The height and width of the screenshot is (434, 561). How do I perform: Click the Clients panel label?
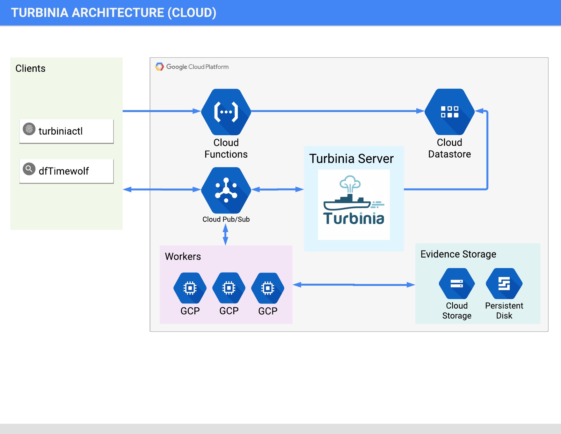[x=30, y=68]
